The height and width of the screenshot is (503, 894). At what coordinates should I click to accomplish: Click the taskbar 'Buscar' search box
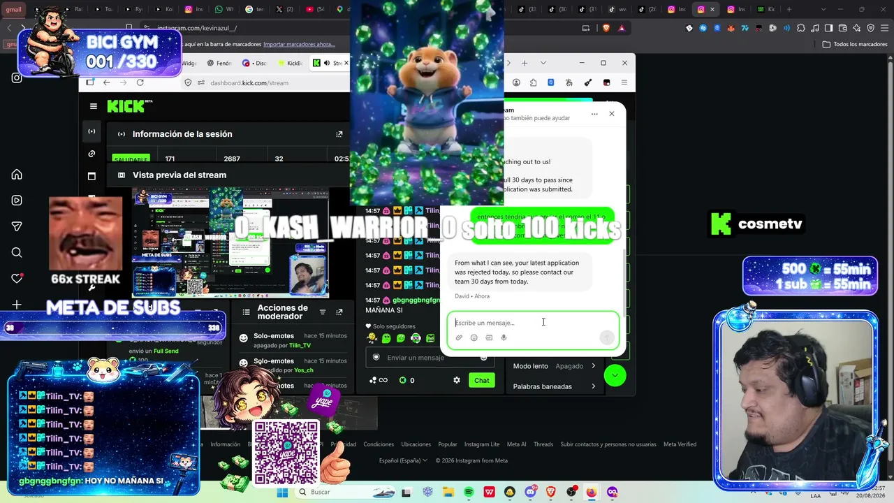click(344, 492)
